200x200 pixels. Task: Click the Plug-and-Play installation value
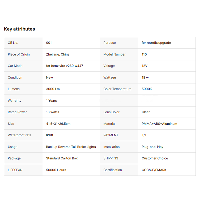click(152, 147)
